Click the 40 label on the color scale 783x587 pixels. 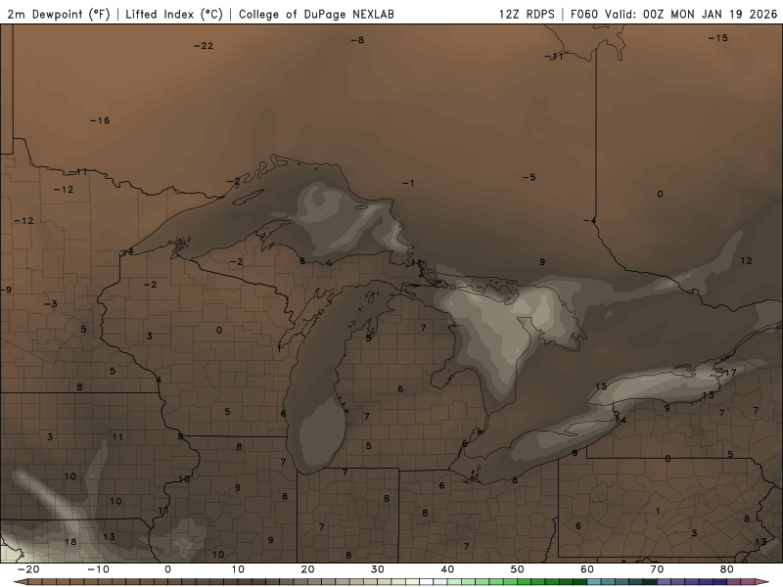coord(447,569)
